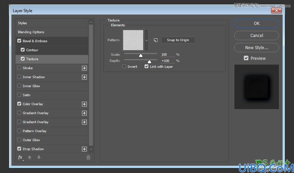The height and width of the screenshot is (173, 294).
Task: Select the Styles section
Action: 22,23
